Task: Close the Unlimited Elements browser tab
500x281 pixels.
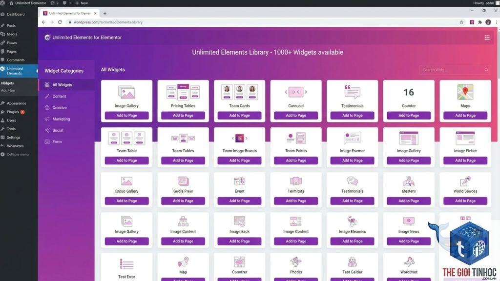Action: [95, 13]
